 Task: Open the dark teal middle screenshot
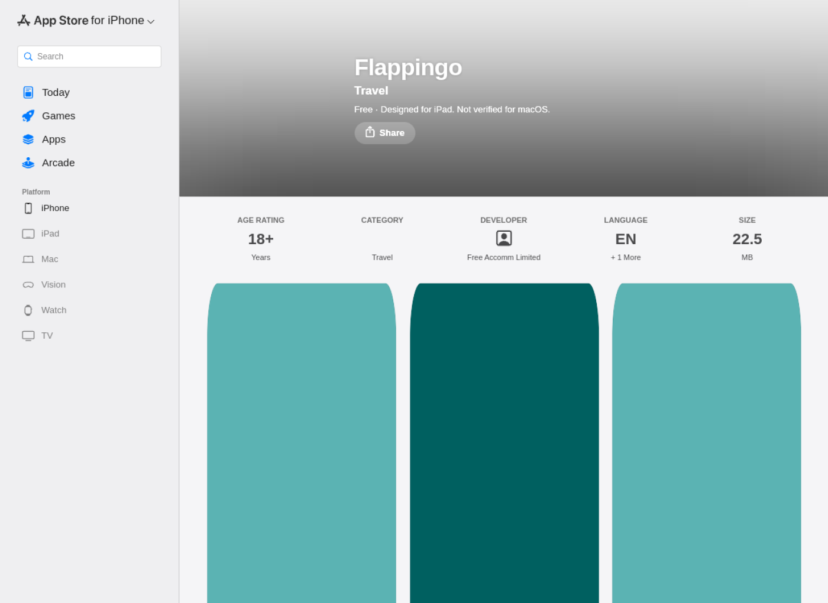(504, 443)
